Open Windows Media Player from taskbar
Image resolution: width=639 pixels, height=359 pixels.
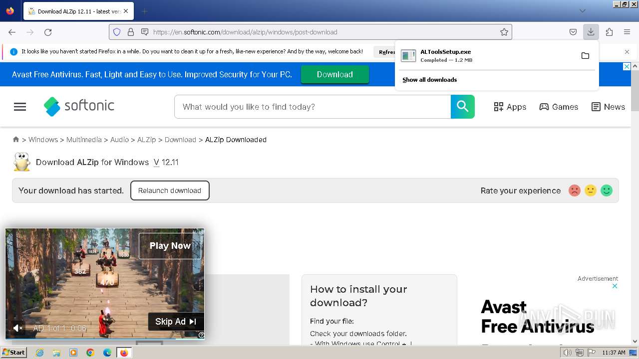tap(73, 353)
